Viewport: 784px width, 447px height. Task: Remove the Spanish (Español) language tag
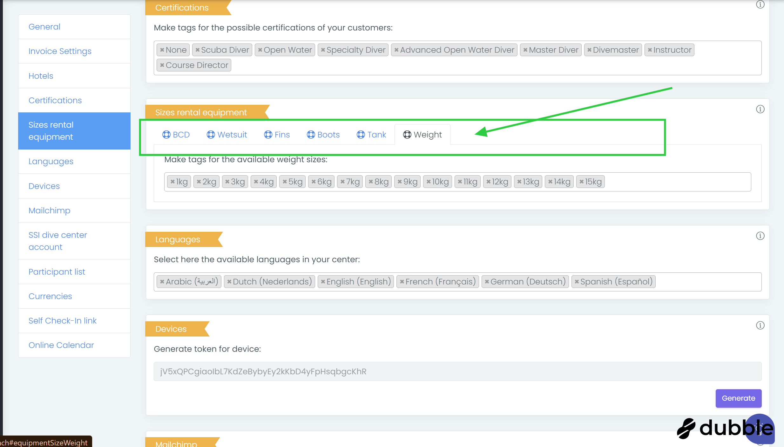(x=577, y=282)
